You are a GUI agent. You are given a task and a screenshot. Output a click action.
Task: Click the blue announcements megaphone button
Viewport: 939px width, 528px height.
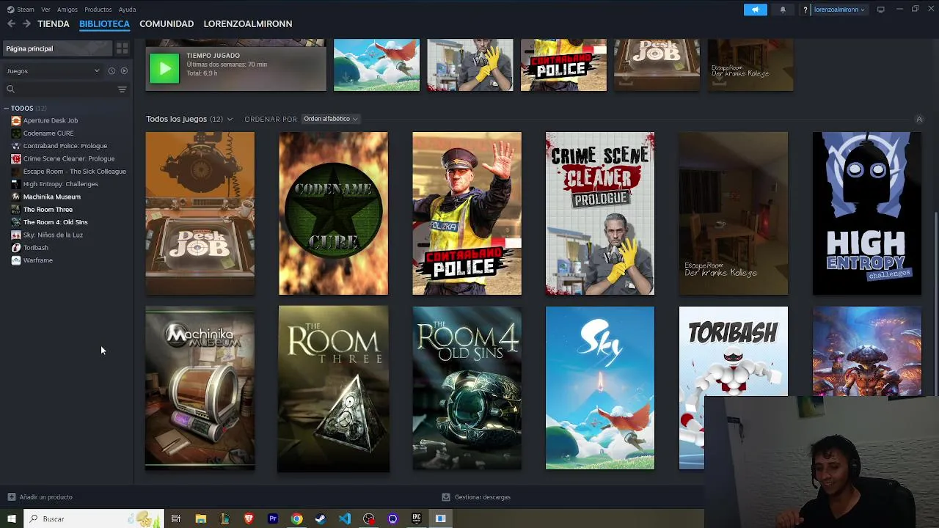[755, 10]
